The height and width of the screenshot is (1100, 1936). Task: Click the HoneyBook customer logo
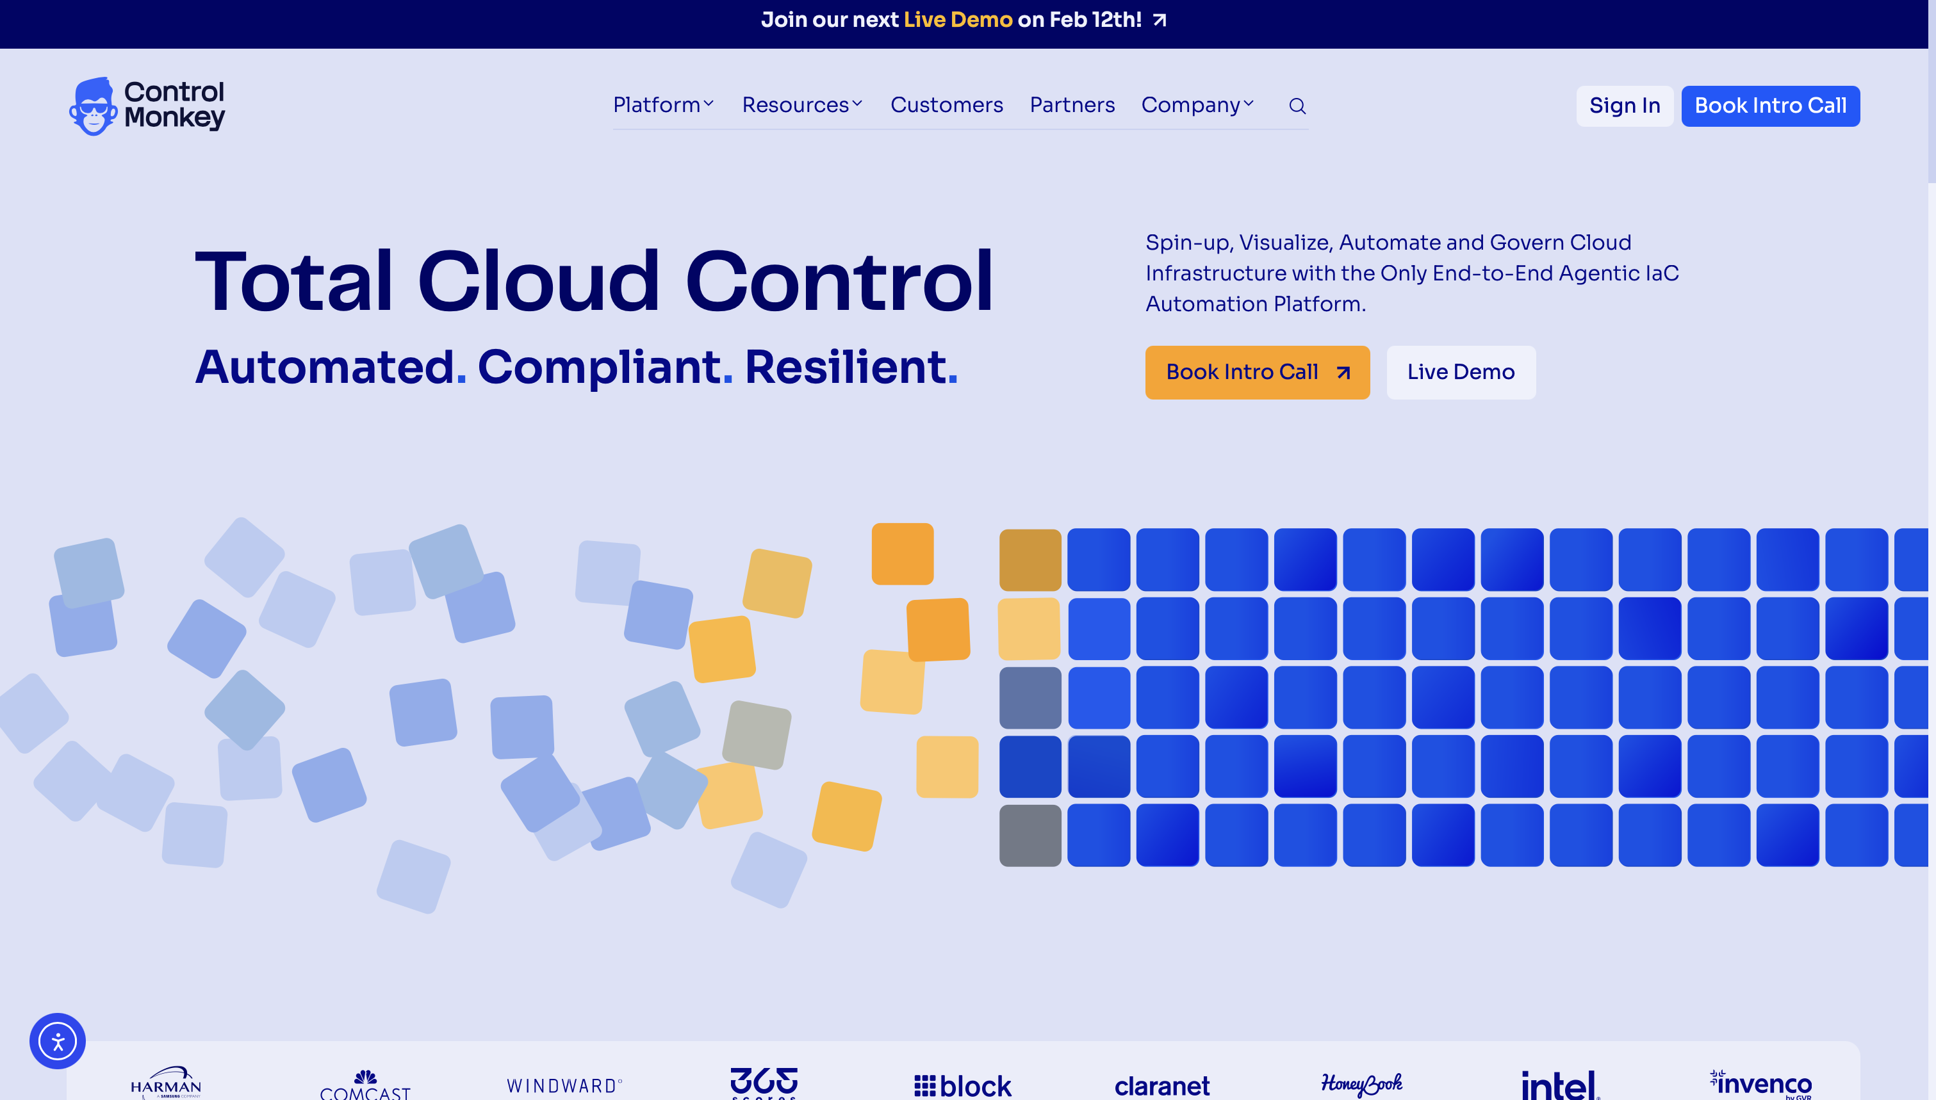coord(1362,1084)
